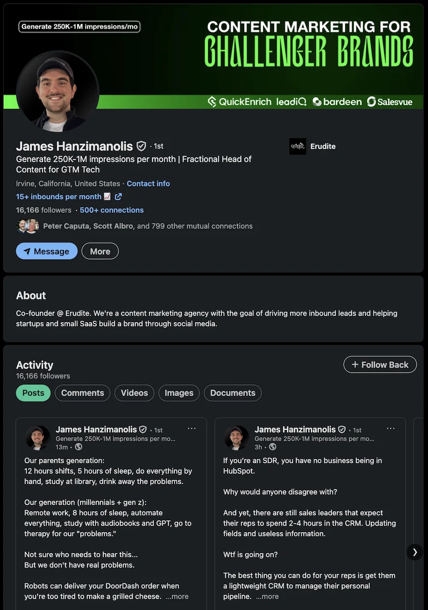
Task: Click the external link icon after 15+ inbounds
Action: [x=118, y=197]
